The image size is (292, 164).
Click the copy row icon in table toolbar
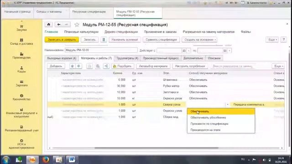pyautogui.click(x=89, y=66)
